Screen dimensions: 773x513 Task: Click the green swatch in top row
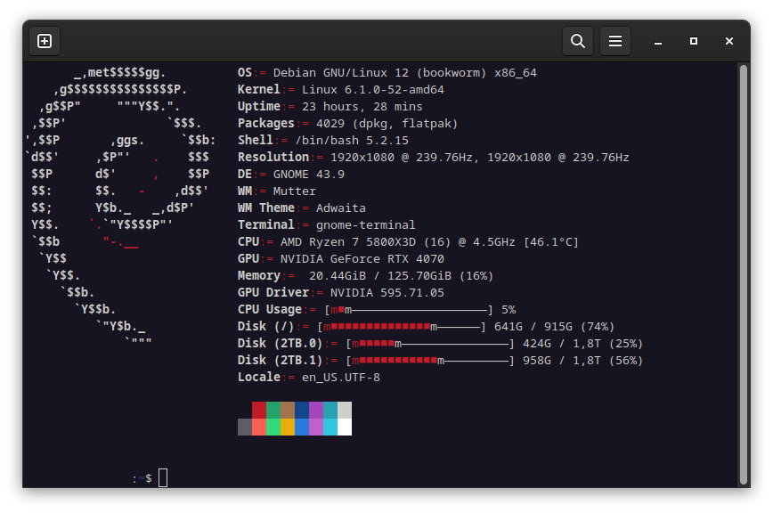pos(273,410)
